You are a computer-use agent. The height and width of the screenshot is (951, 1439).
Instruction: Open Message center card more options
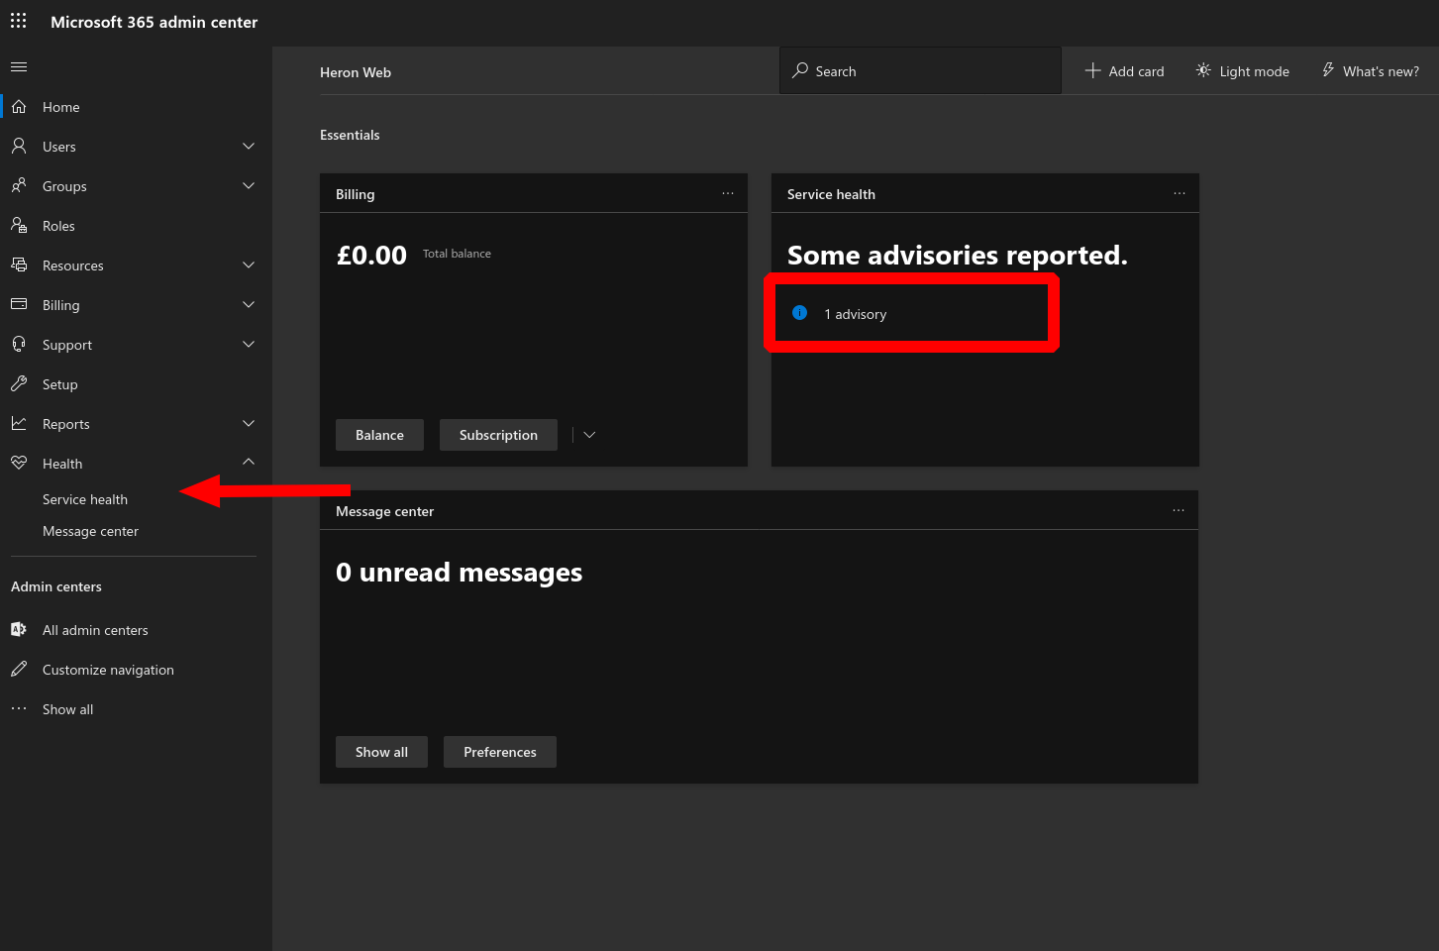point(1179,510)
